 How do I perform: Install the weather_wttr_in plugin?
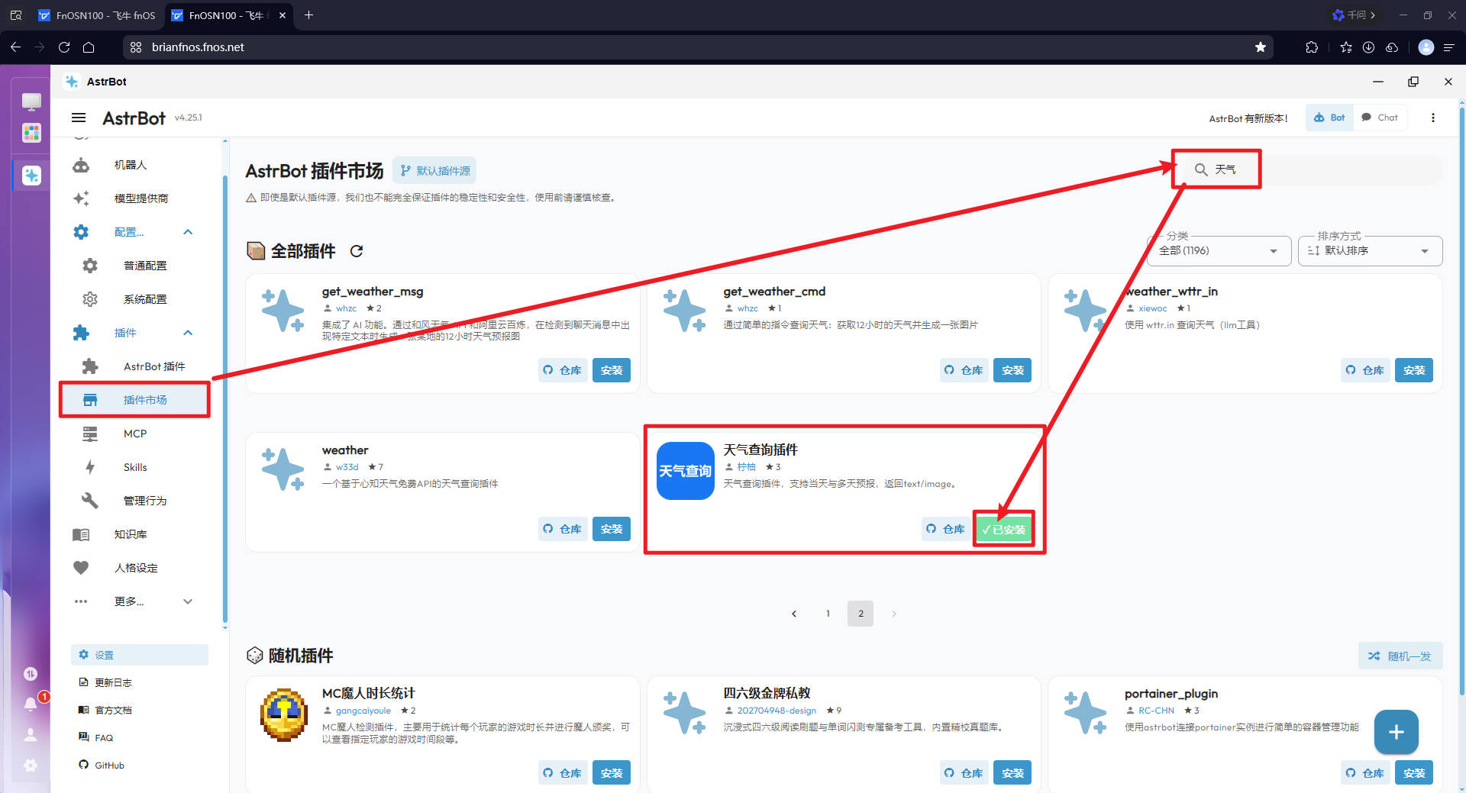(1414, 370)
